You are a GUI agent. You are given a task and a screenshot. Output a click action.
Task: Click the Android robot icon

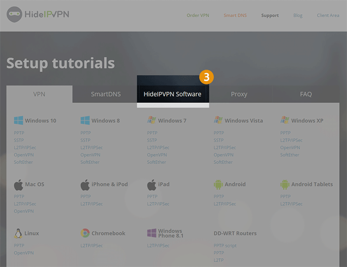218,185
